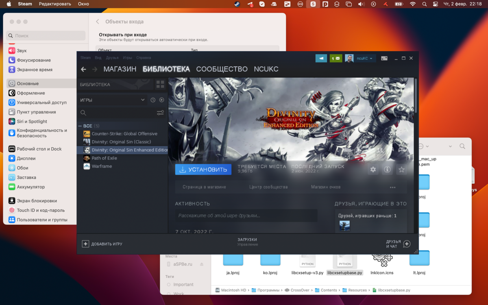
Task: Open Control Center in menu bar
Action: 436,4
